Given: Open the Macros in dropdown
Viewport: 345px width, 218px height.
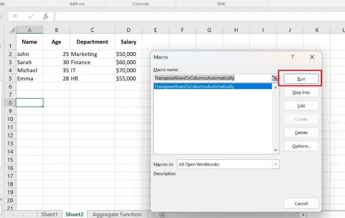Looking at the screenshot, I should pyautogui.click(x=276, y=165).
